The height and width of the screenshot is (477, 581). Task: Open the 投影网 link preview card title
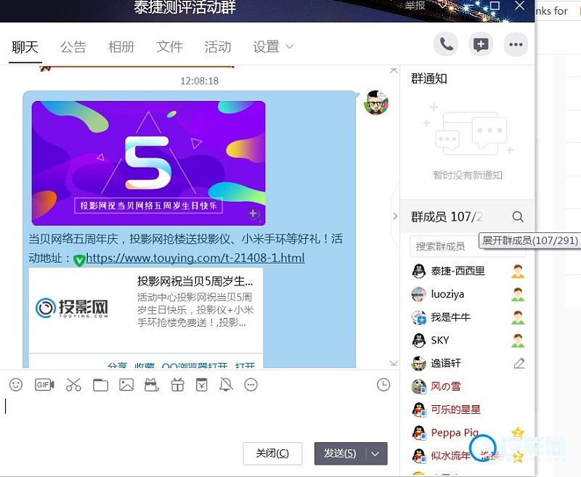195,282
